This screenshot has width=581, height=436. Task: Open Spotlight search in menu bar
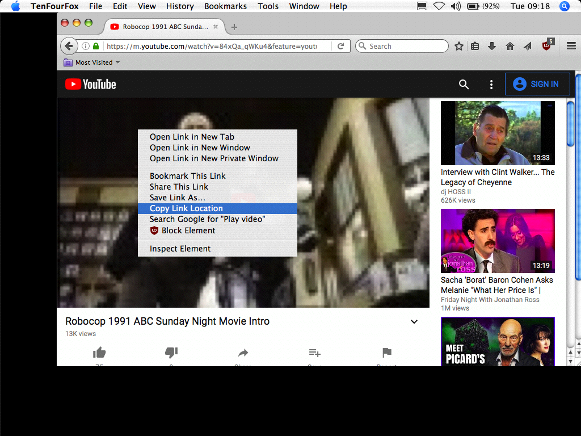[x=564, y=6]
